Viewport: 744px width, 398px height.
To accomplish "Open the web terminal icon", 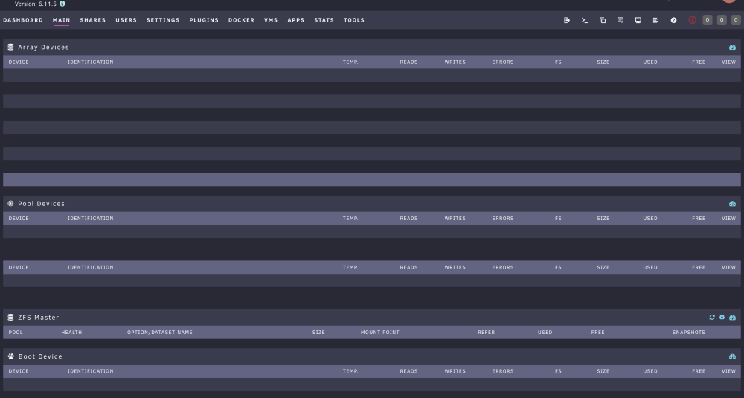I will 585,20.
